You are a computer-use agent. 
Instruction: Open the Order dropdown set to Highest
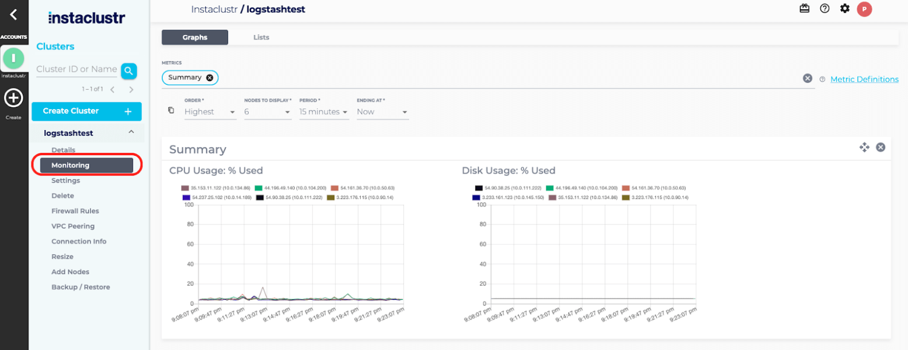tap(210, 111)
